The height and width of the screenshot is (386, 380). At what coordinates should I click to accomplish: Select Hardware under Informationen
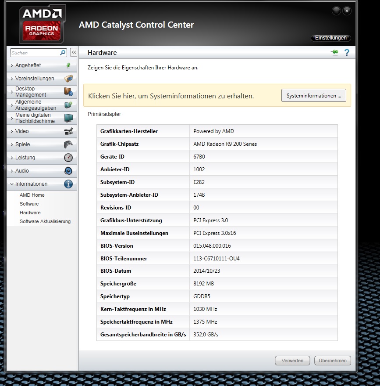(x=30, y=213)
